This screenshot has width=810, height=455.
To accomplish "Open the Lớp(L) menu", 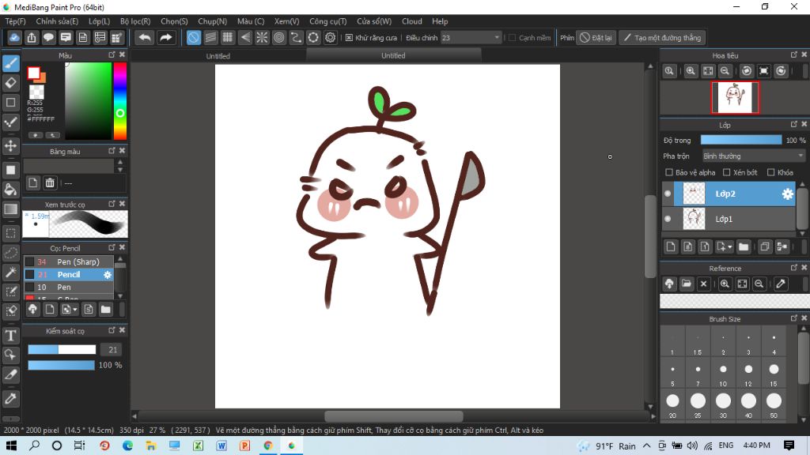I will 99,21.
